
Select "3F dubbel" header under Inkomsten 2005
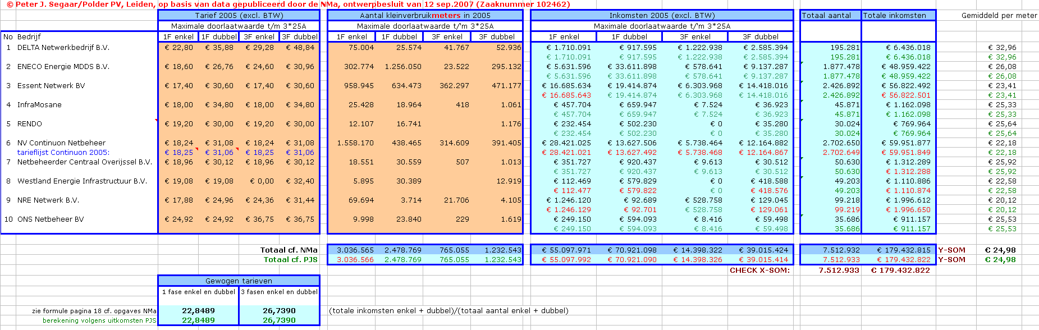[761, 36]
